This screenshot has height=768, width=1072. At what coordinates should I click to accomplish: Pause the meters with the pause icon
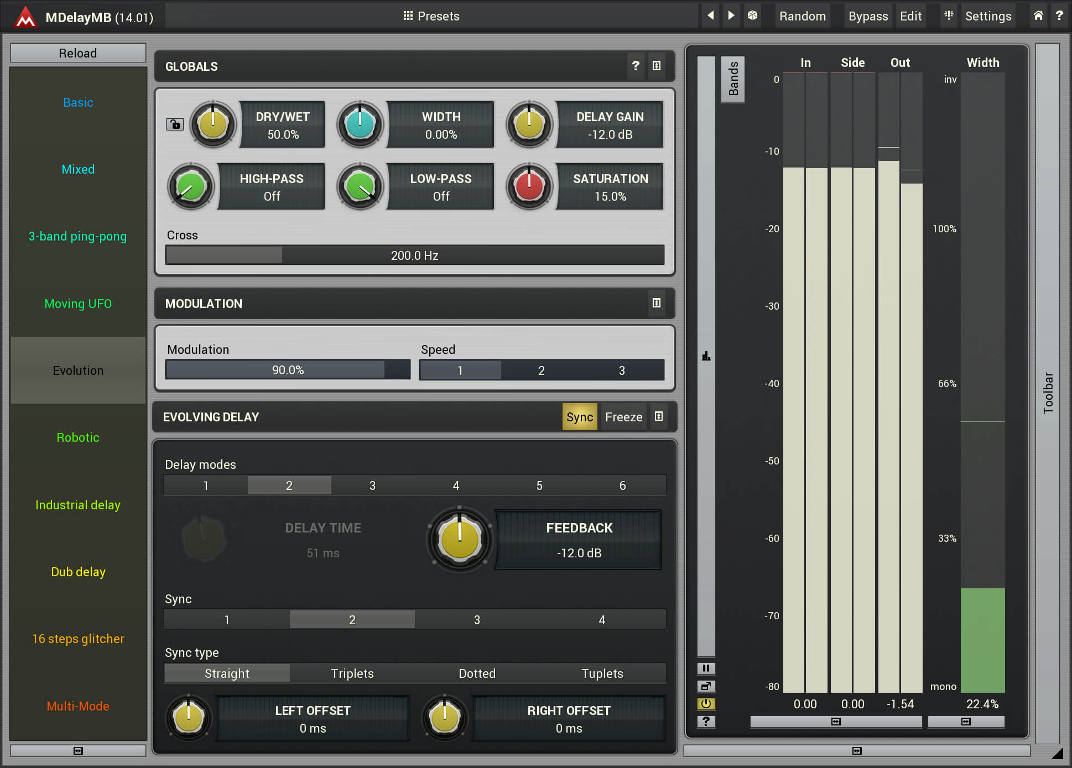(706, 668)
